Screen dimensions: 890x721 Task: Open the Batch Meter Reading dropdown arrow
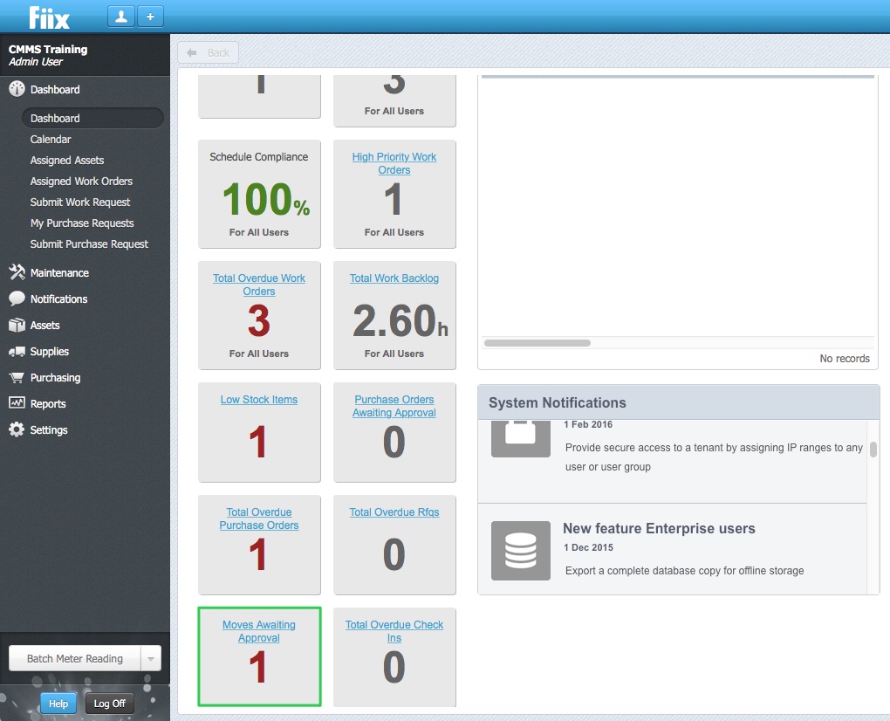tap(151, 659)
